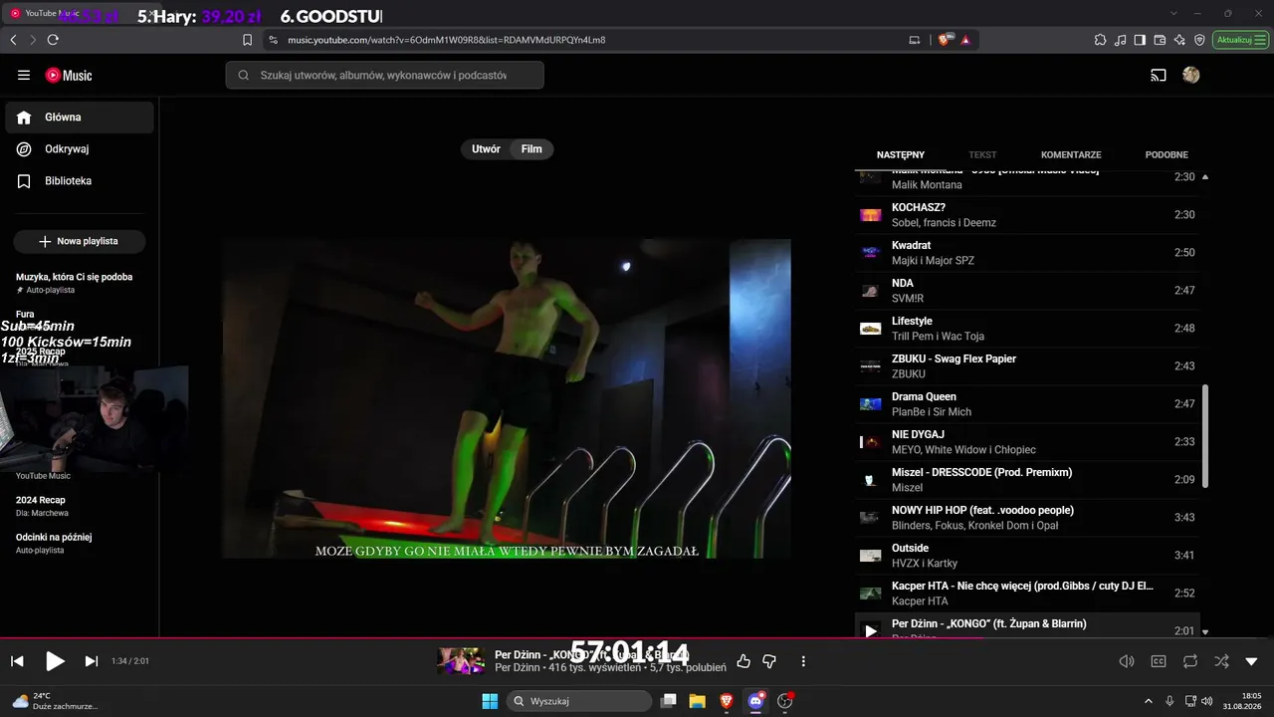Screen dimensions: 1274x717
Task: Play Miszel - DRESSCODE from the queue
Action: 1028,480
